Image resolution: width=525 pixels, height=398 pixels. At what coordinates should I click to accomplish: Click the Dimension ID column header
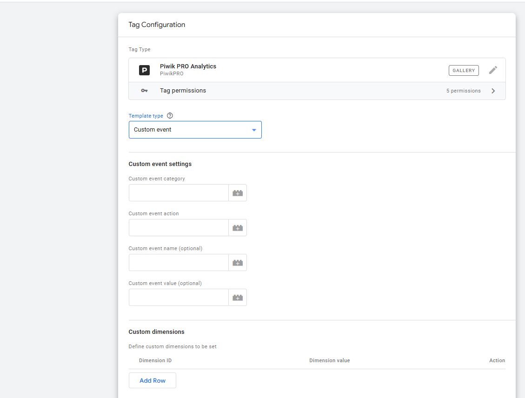[x=155, y=360]
